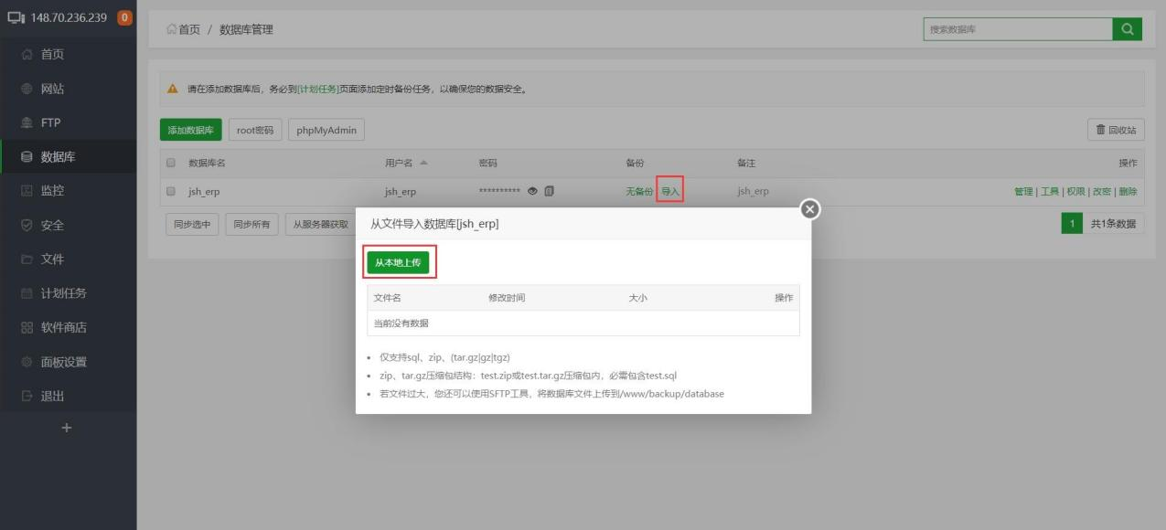
Task: Click the yellow warning triangle icon
Action: coord(173,90)
